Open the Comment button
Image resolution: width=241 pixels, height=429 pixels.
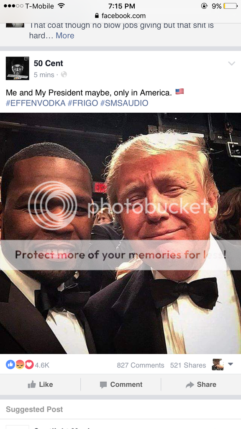pos(121,385)
